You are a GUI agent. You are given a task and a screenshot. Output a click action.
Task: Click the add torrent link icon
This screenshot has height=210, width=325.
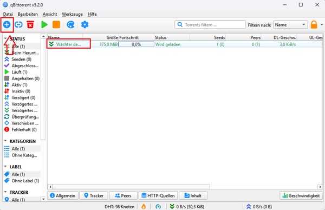(18, 25)
